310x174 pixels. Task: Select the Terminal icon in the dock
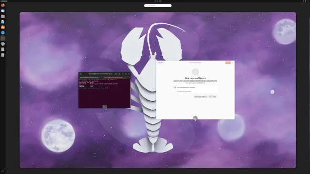coord(3,38)
